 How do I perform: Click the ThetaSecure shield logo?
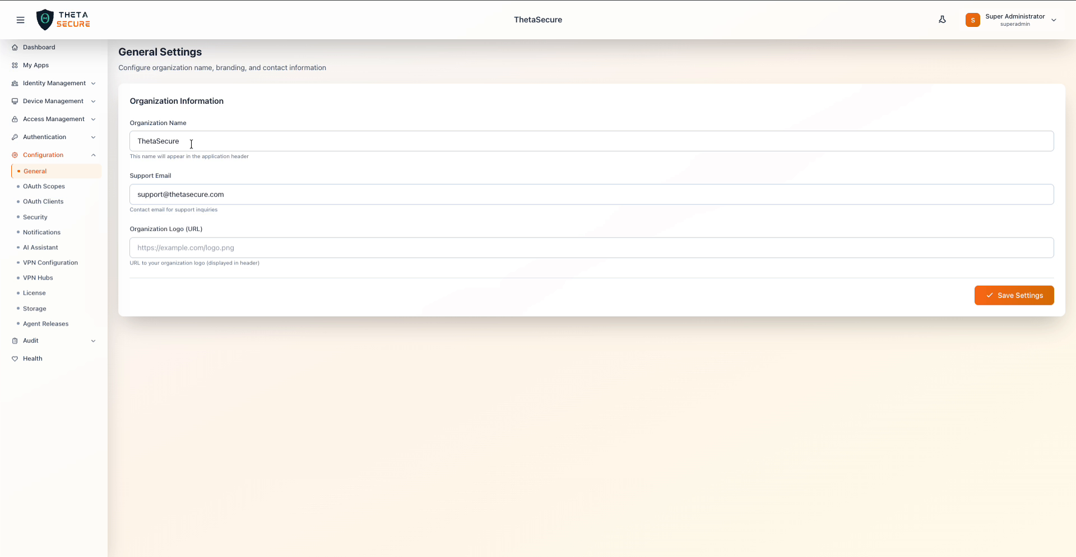coord(45,20)
